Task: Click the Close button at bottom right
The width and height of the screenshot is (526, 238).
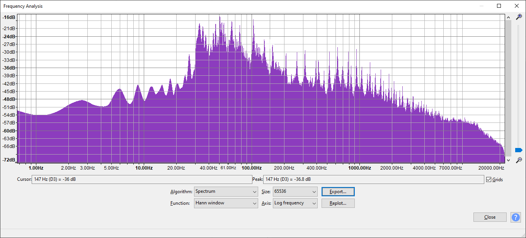Action: 490,217
